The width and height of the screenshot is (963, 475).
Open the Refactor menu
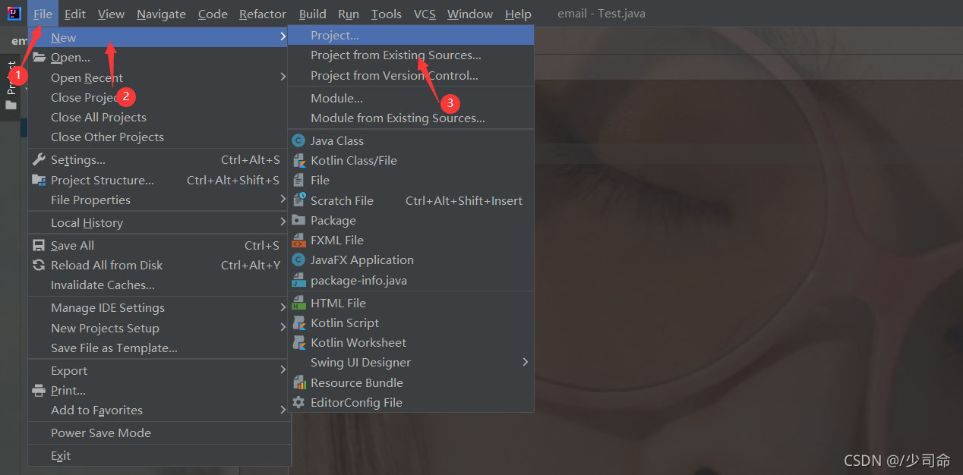(263, 14)
